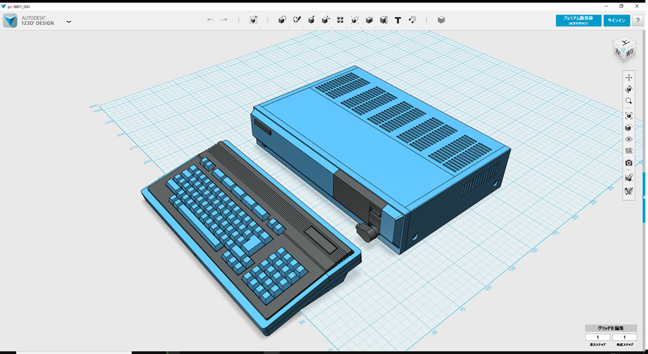Click the Snap magnet icon
Image resolution: width=648 pixels, height=354 pixels.
pos(412,20)
